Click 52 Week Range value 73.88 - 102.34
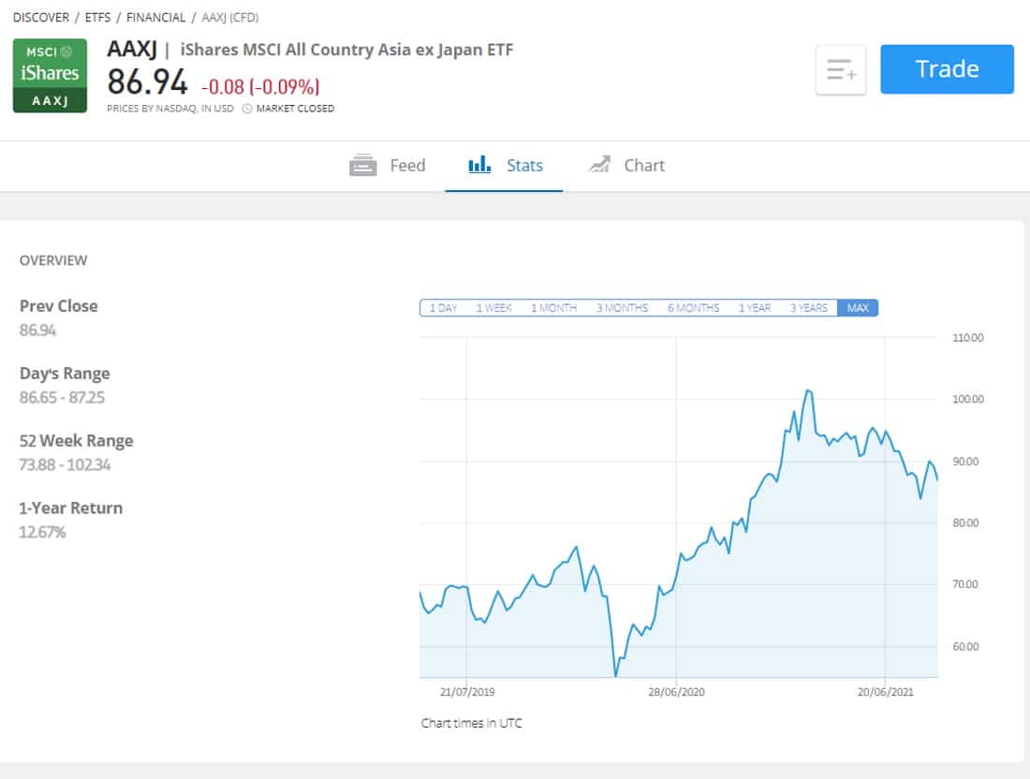Screen dimensions: 1030x779 tap(65, 465)
